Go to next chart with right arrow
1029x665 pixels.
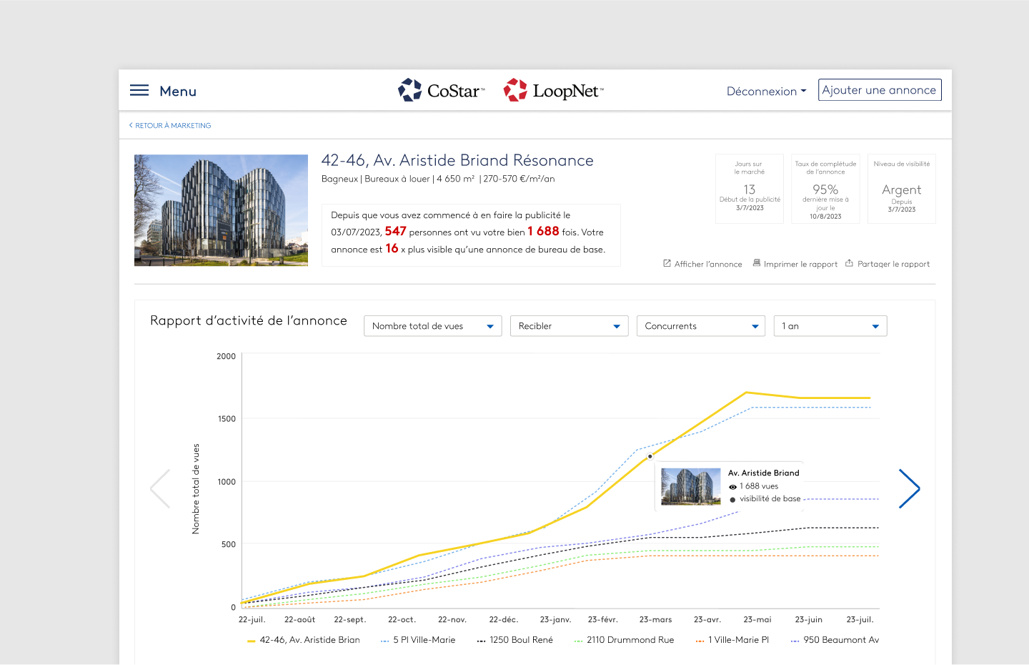pyautogui.click(x=909, y=489)
